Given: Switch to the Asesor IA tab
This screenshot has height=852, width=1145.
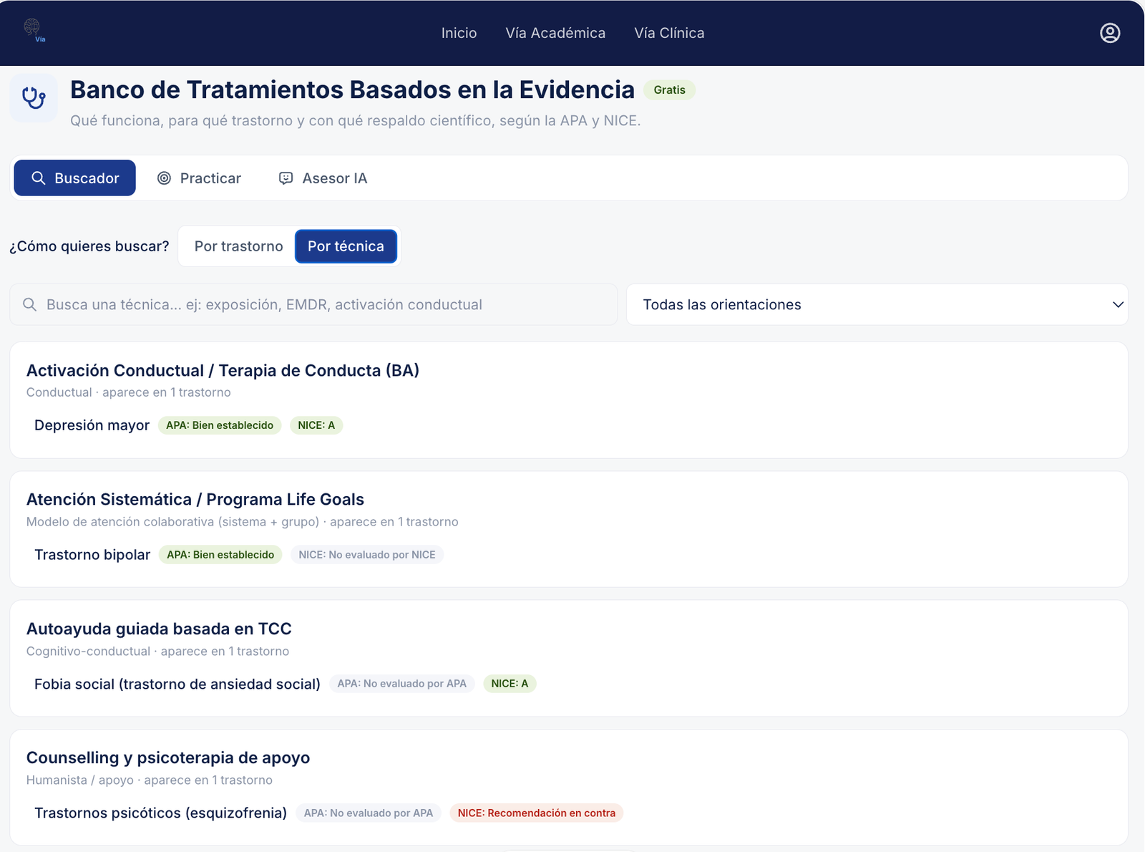Looking at the screenshot, I should point(323,178).
